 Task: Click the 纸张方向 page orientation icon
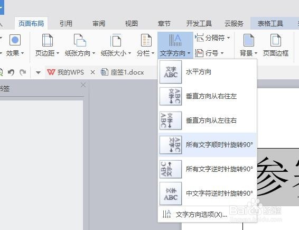[80, 40]
